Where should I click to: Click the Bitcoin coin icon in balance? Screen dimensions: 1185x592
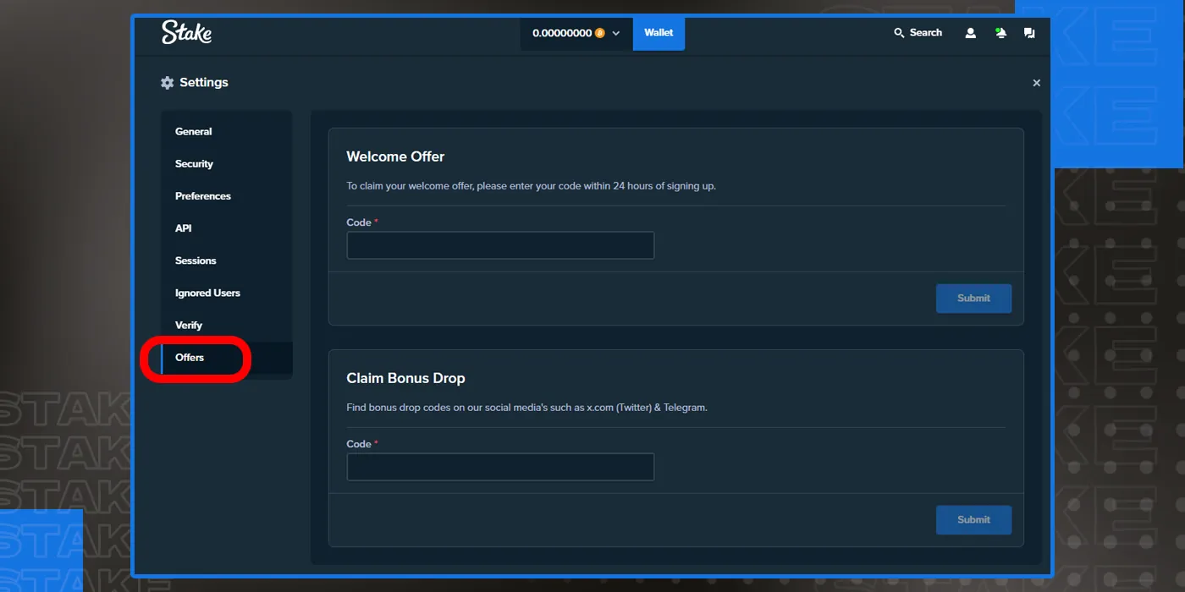pos(600,33)
